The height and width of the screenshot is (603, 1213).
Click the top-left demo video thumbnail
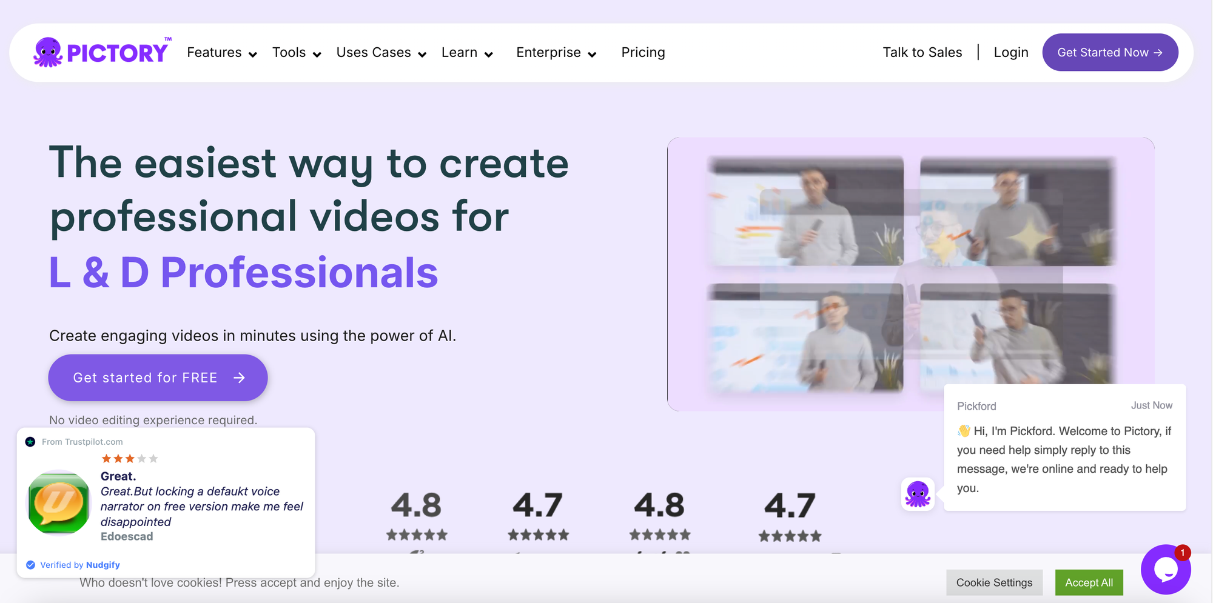tap(805, 211)
